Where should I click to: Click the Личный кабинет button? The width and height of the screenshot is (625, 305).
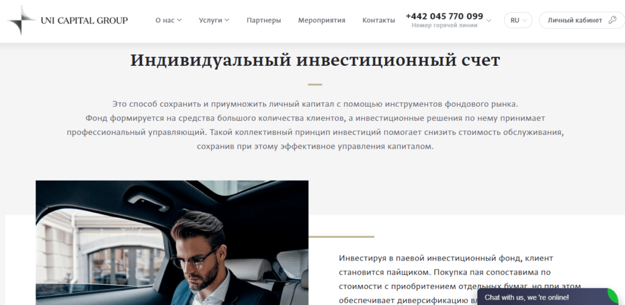tap(582, 20)
